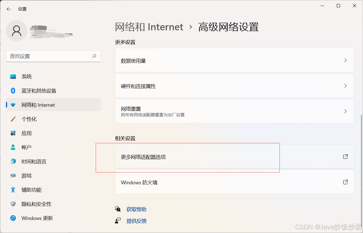Open 硬件和连接属性 card

click(234, 85)
